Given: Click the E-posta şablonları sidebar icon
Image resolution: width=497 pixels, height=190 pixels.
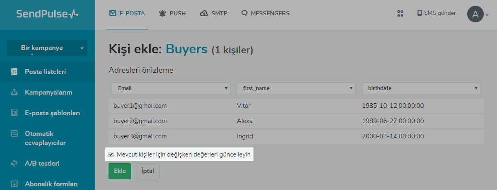Looking at the screenshot, I should (14, 113).
